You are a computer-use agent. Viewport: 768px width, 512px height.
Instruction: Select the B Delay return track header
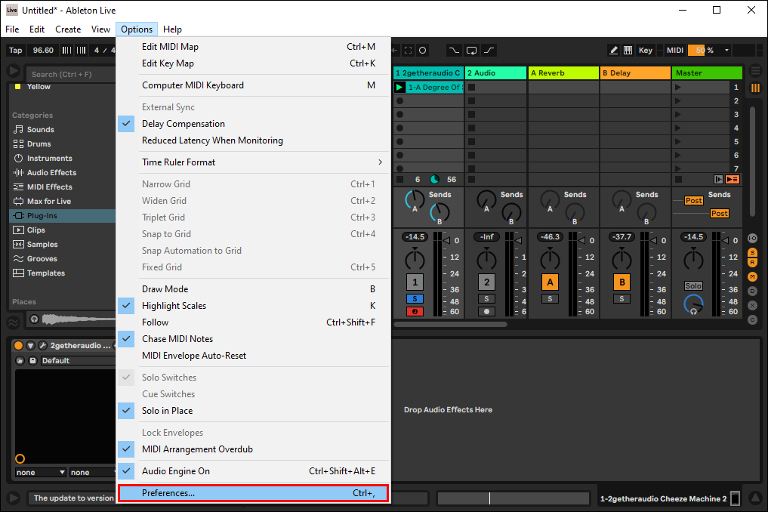pyautogui.click(x=635, y=73)
